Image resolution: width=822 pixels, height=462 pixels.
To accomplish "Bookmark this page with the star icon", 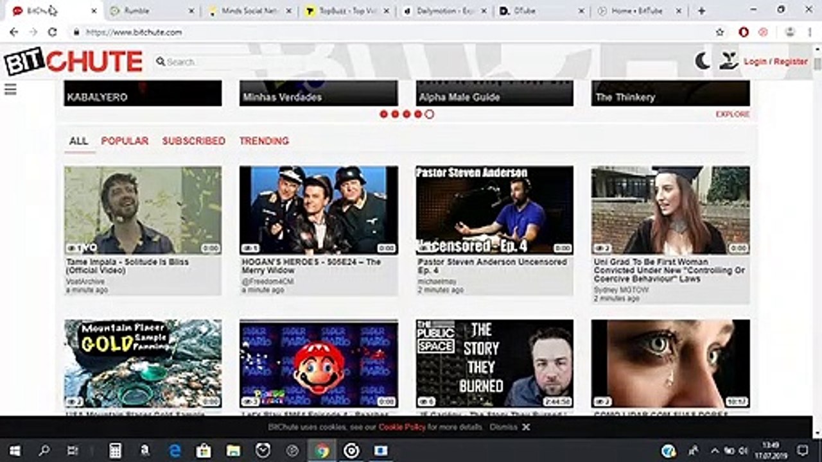I will 720,32.
